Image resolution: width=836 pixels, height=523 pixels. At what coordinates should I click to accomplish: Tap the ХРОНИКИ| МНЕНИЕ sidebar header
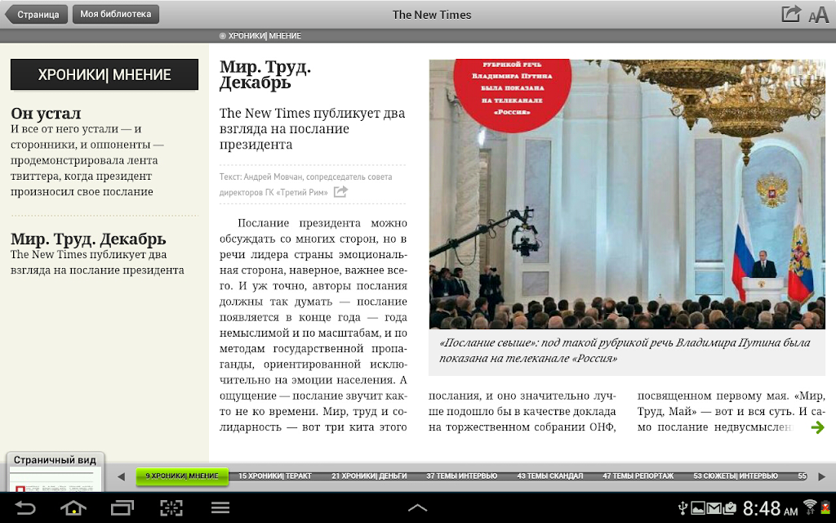104,74
